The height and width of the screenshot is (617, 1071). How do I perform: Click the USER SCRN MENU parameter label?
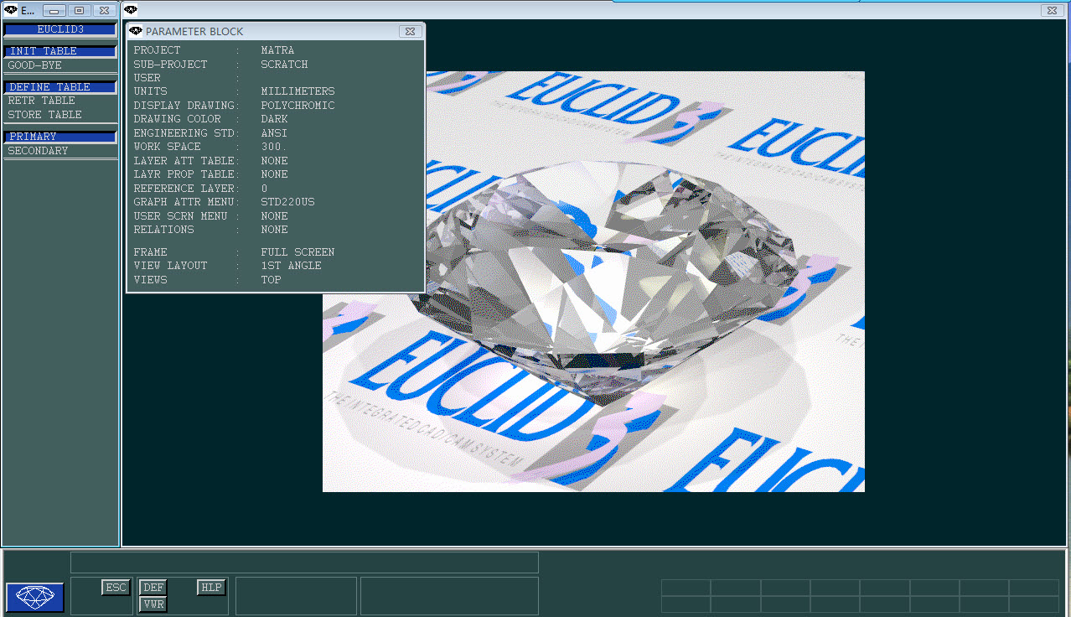(181, 216)
